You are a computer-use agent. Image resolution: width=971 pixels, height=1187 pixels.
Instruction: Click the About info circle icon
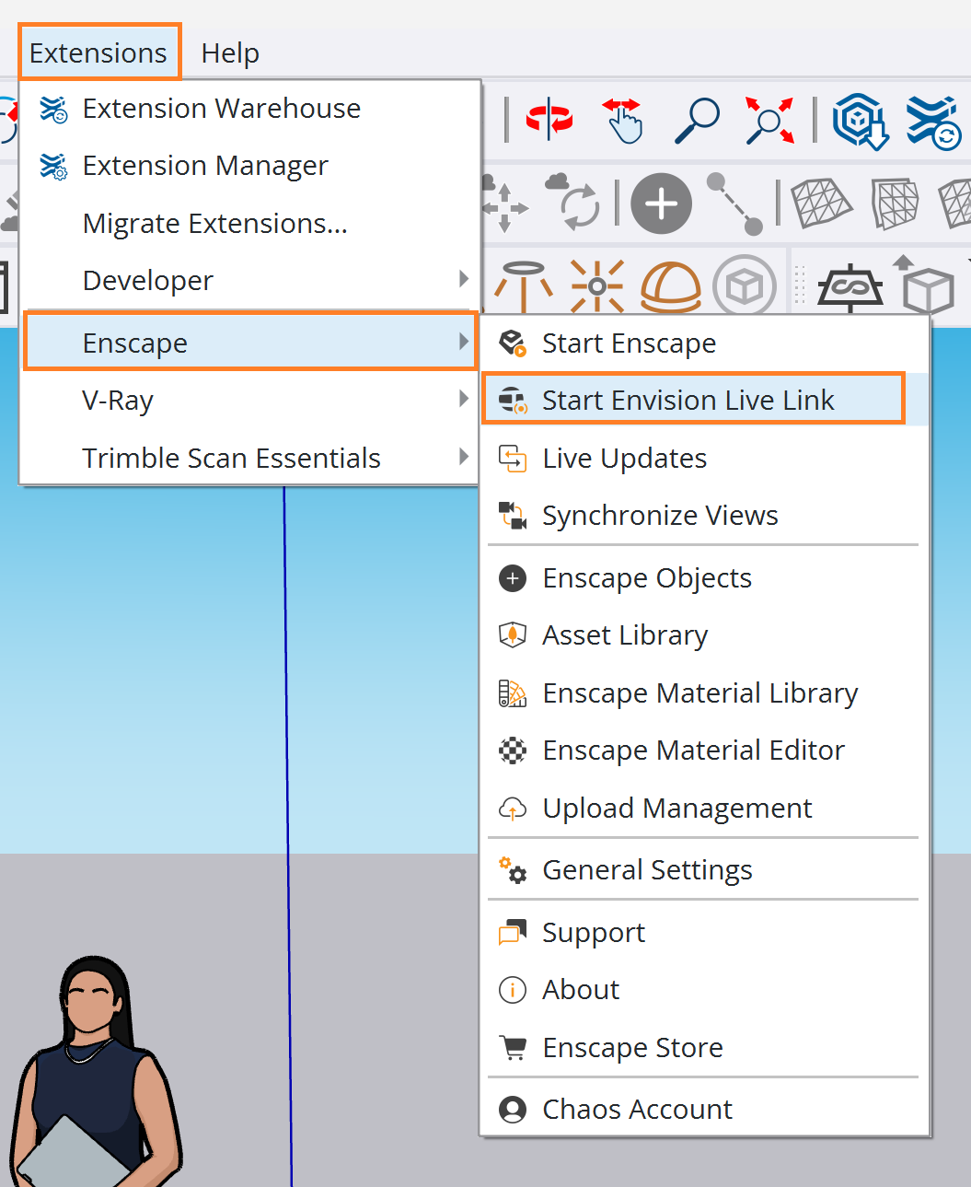tap(513, 990)
